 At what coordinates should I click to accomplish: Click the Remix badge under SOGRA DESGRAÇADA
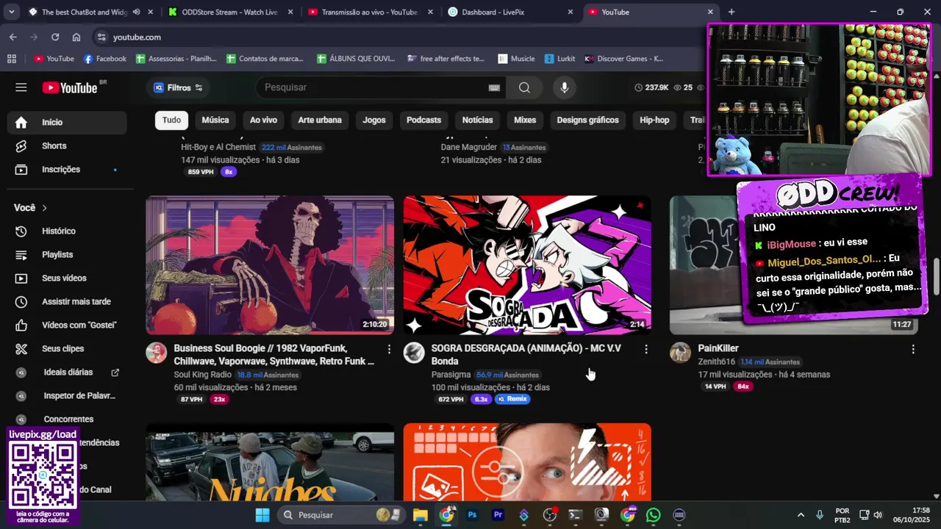512,399
